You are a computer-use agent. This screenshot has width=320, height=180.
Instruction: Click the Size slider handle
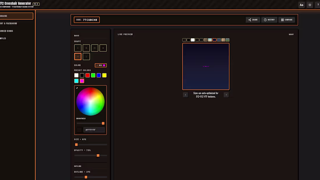pyautogui.click(x=76, y=145)
